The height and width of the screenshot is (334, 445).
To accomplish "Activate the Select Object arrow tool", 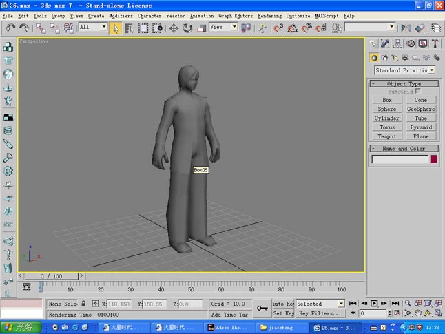I will point(116,28).
